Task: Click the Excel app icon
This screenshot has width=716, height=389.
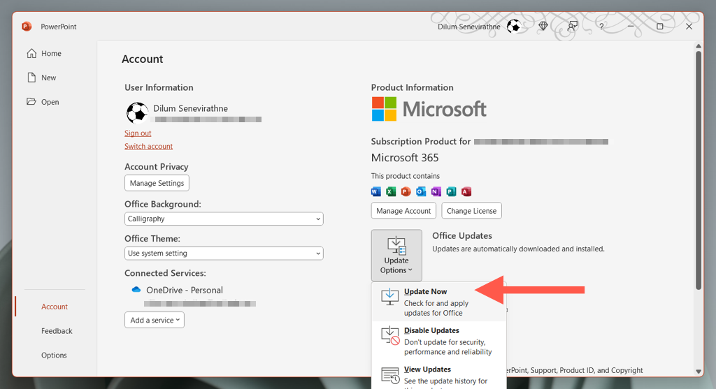Action: tap(391, 191)
